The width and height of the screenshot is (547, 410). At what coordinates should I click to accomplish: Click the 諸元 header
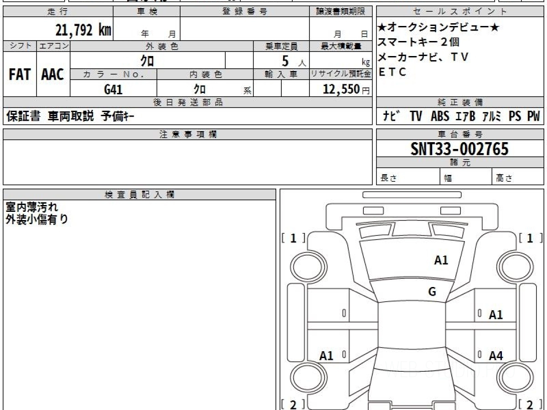[460, 163]
